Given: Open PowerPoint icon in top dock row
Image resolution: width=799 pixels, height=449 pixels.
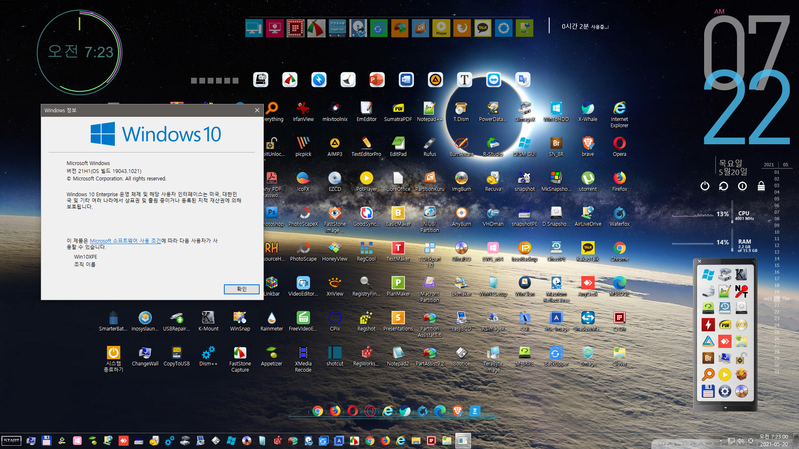Looking at the screenshot, I should [x=377, y=79].
